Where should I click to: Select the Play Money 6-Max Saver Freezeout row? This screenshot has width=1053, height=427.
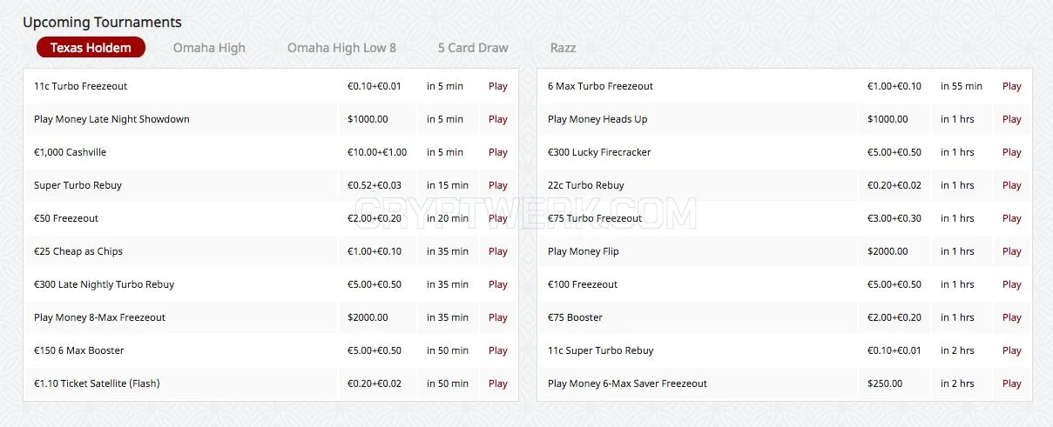point(785,384)
